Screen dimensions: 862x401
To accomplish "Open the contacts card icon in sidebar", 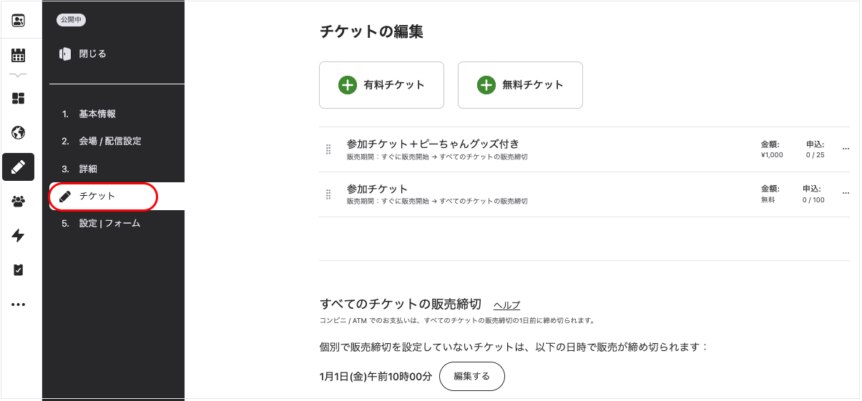I will click(19, 21).
